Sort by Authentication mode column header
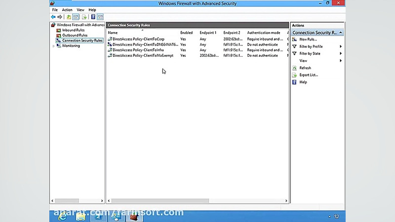The height and width of the screenshot is (222, 395). click(x=264, y=33)
